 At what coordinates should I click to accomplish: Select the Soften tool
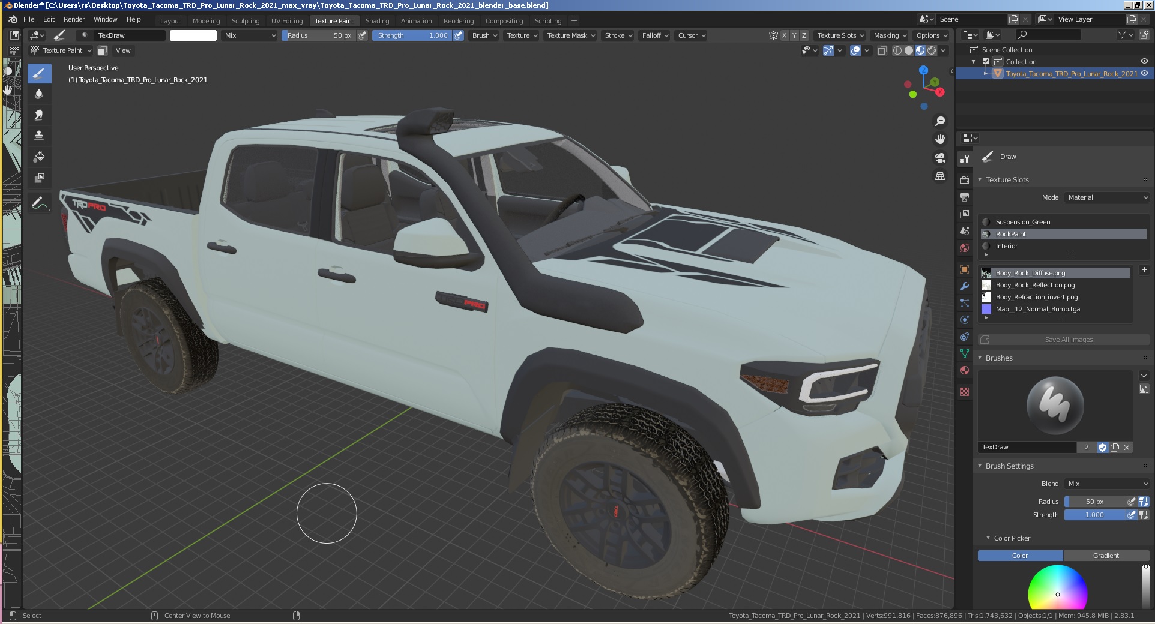pos(39,94)
